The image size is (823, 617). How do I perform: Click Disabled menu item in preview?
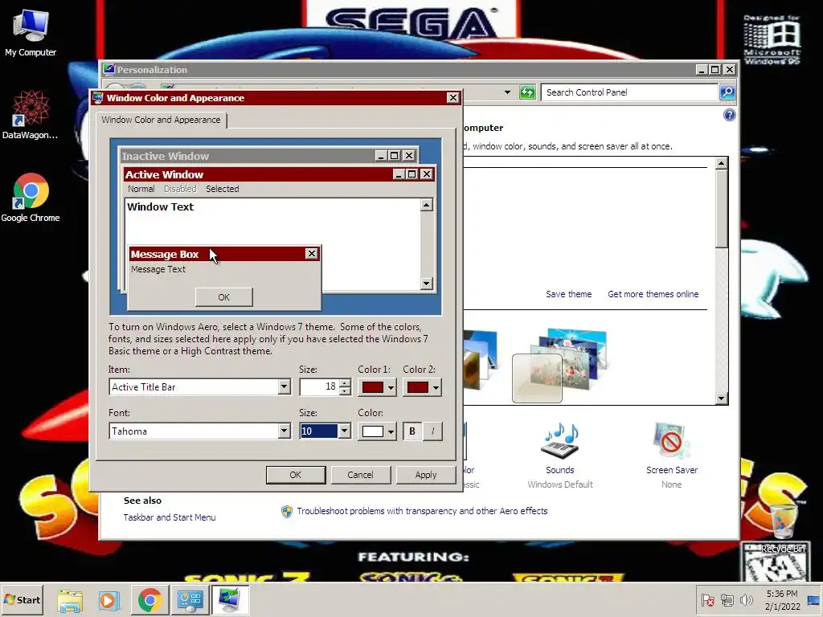(x=180, y=189)
